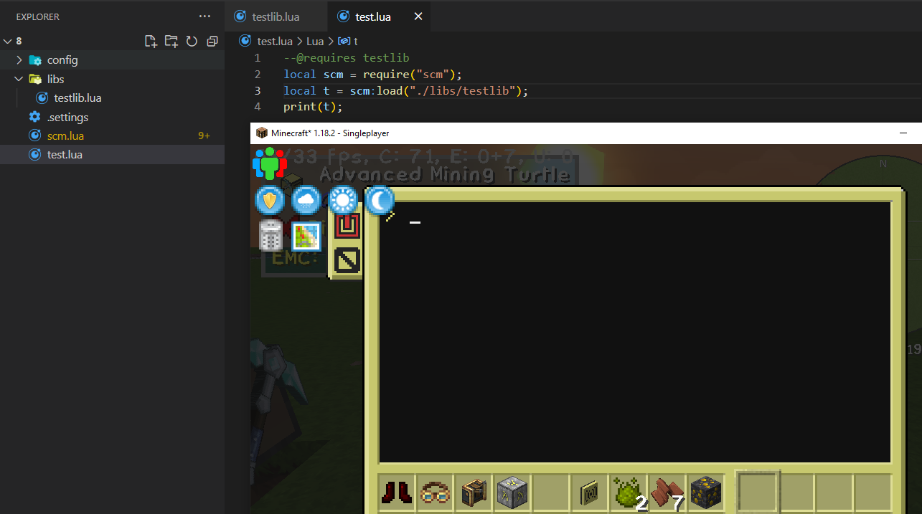Viewport: 922px width, 514px height.
Task: Select the book item in inventory
Action: click(x=474, y=492)
